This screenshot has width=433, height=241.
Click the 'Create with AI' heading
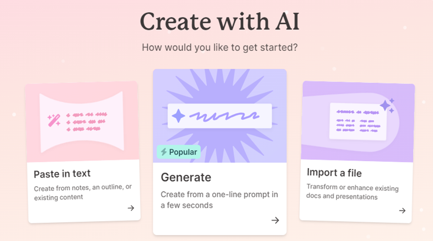(x=220, y=22)
